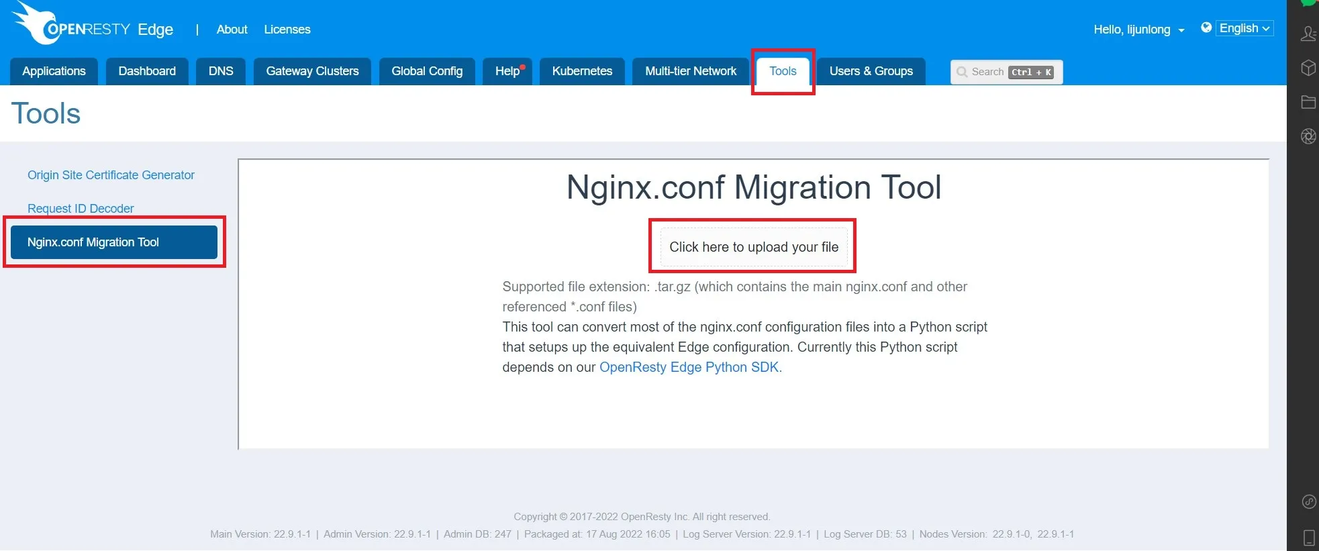This screenshot has width=1319, height=551.
Task: Open the Origin Site Certificate Generator tool
Action: [x=111, y=175]
